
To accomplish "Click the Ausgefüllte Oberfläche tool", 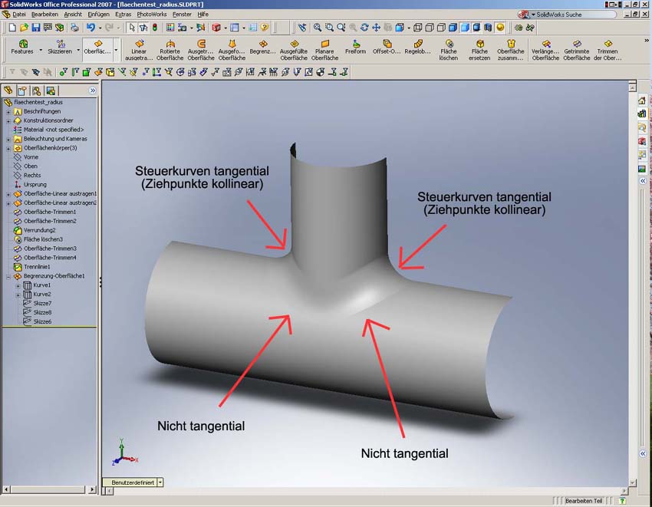I will click(x=294, y=51).
